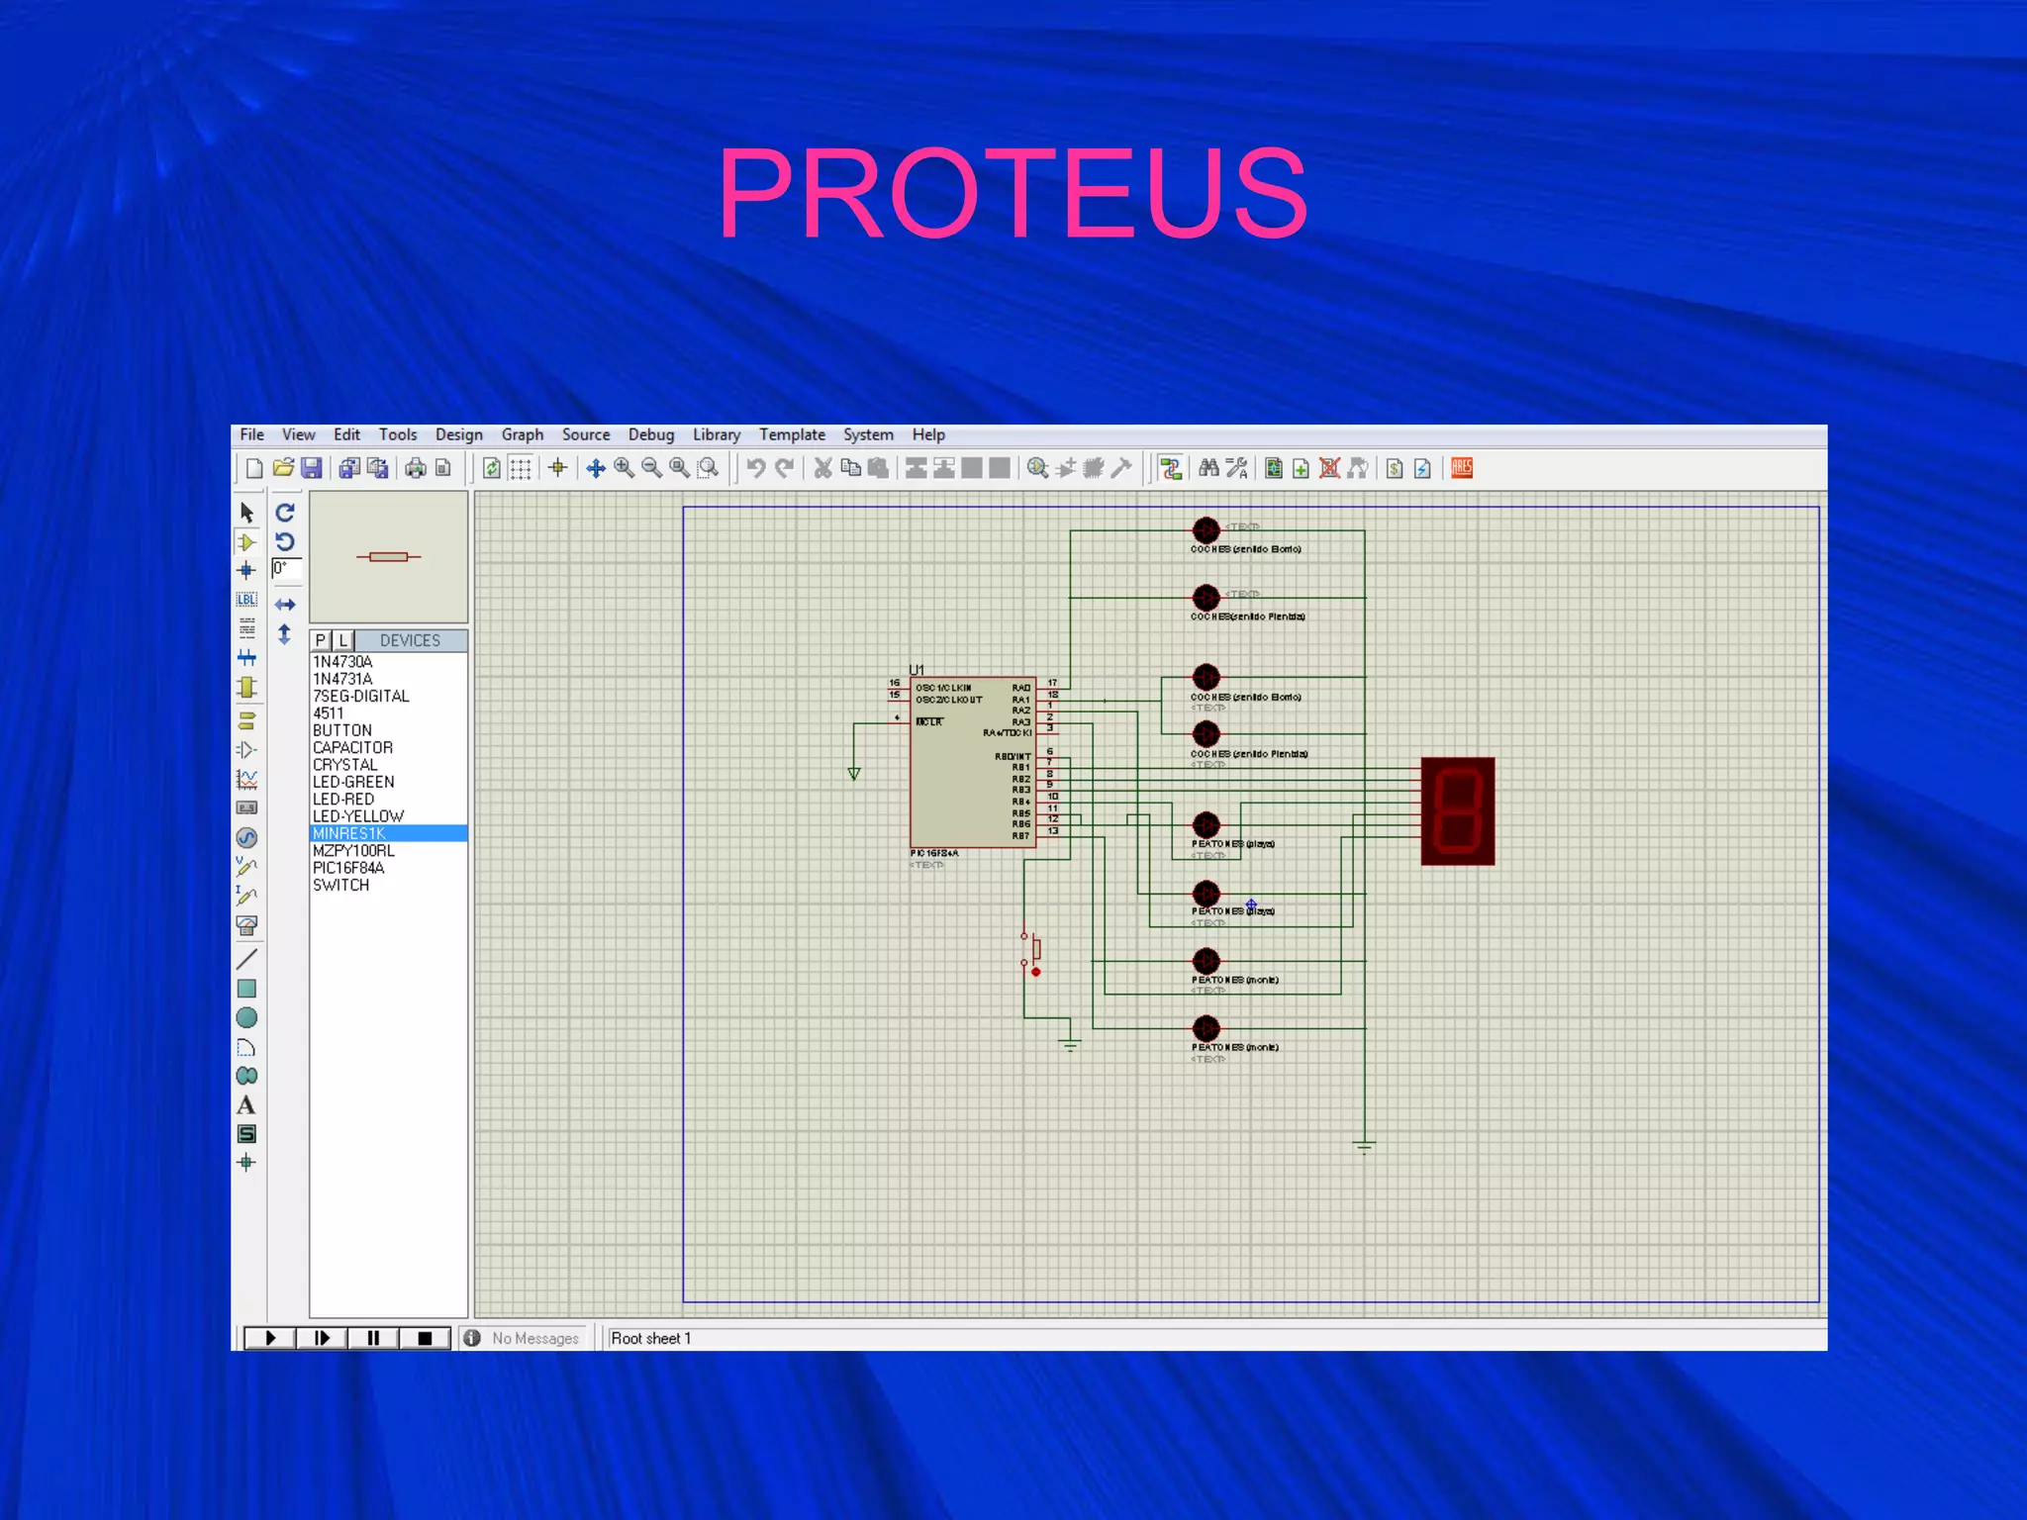
Task: Click the Bill of Materials dollar icon
Action: 1395,468
